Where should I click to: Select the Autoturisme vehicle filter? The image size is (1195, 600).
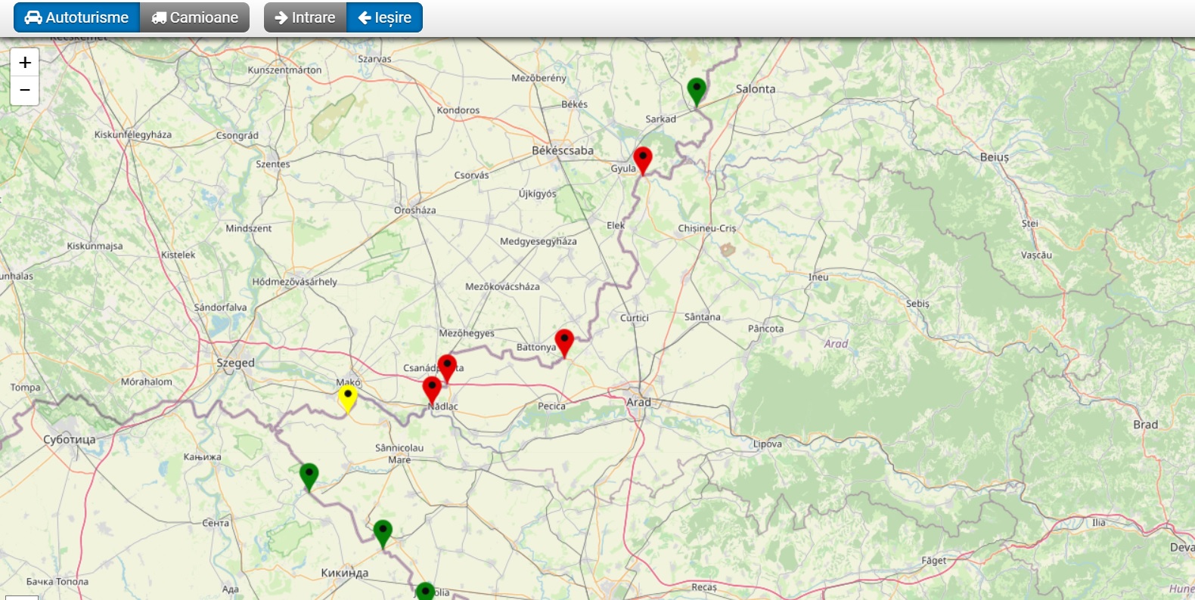(76, 17)
